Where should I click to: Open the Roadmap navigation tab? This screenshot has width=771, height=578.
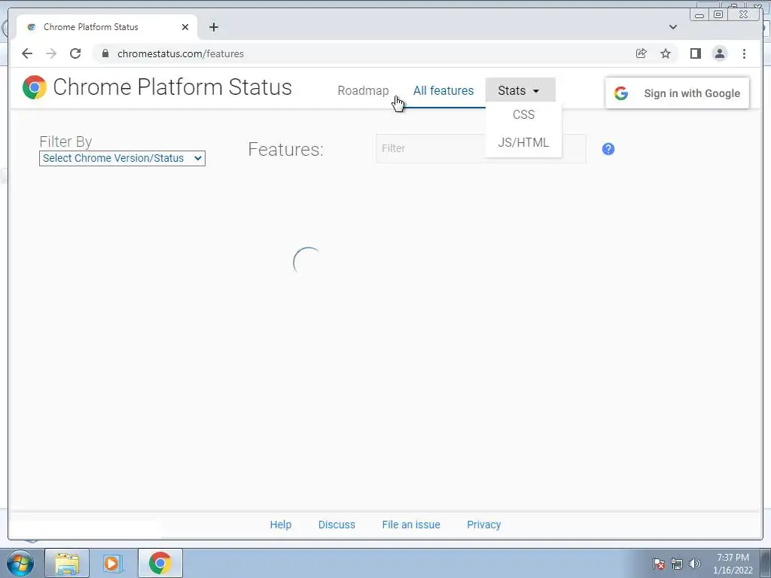click(x=363, y=91)
